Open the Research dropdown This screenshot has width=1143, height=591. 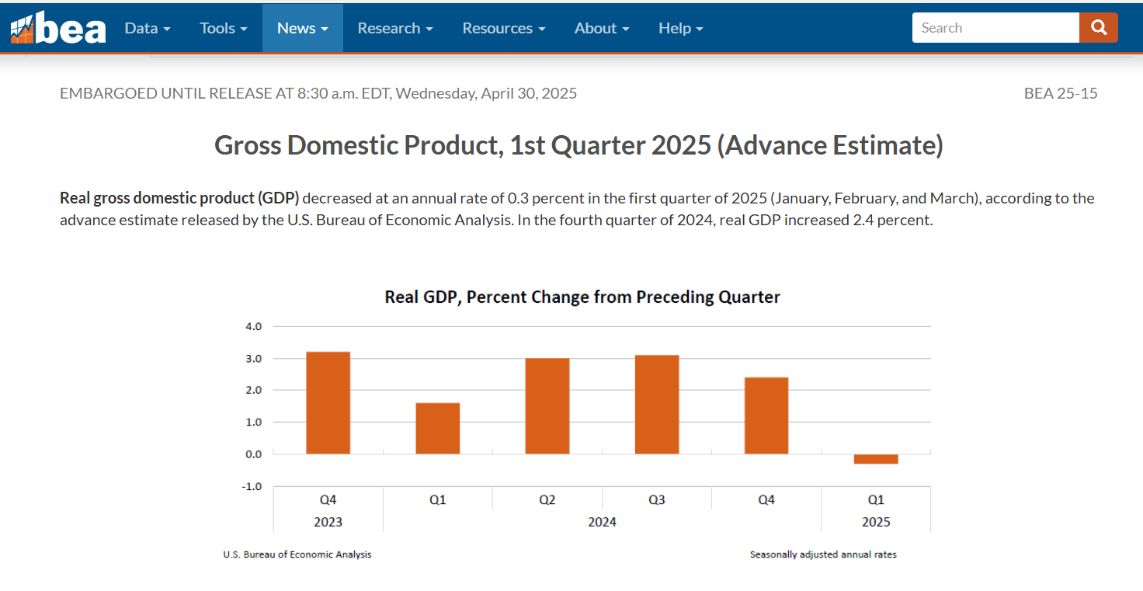click(x=394, y=28)
